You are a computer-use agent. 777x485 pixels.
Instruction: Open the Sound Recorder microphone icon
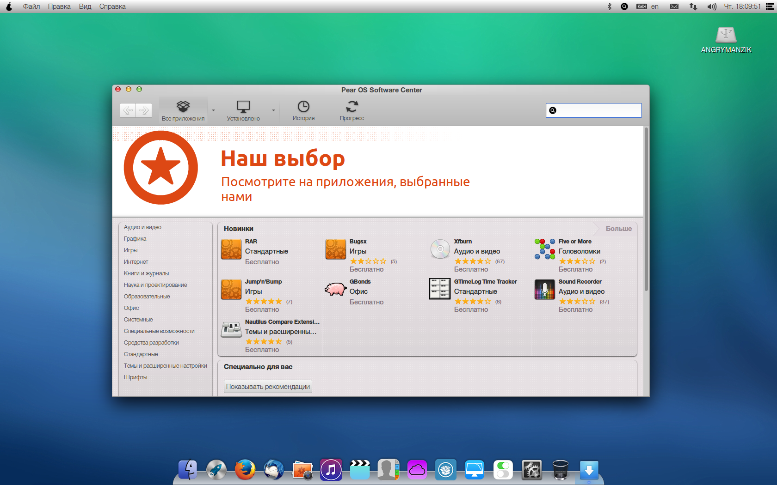point(545,289)
